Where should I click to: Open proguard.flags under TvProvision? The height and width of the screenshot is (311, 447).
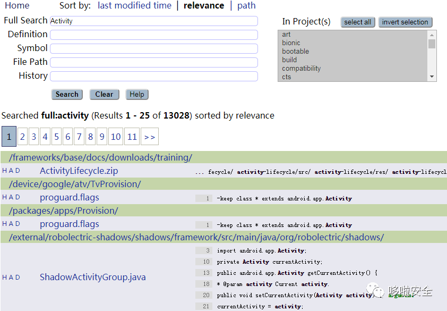[70, 197]
